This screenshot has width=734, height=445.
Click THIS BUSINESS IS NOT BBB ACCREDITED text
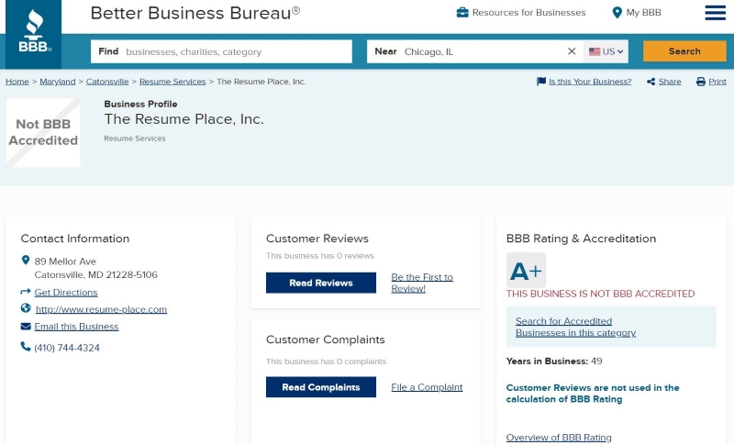600,294
